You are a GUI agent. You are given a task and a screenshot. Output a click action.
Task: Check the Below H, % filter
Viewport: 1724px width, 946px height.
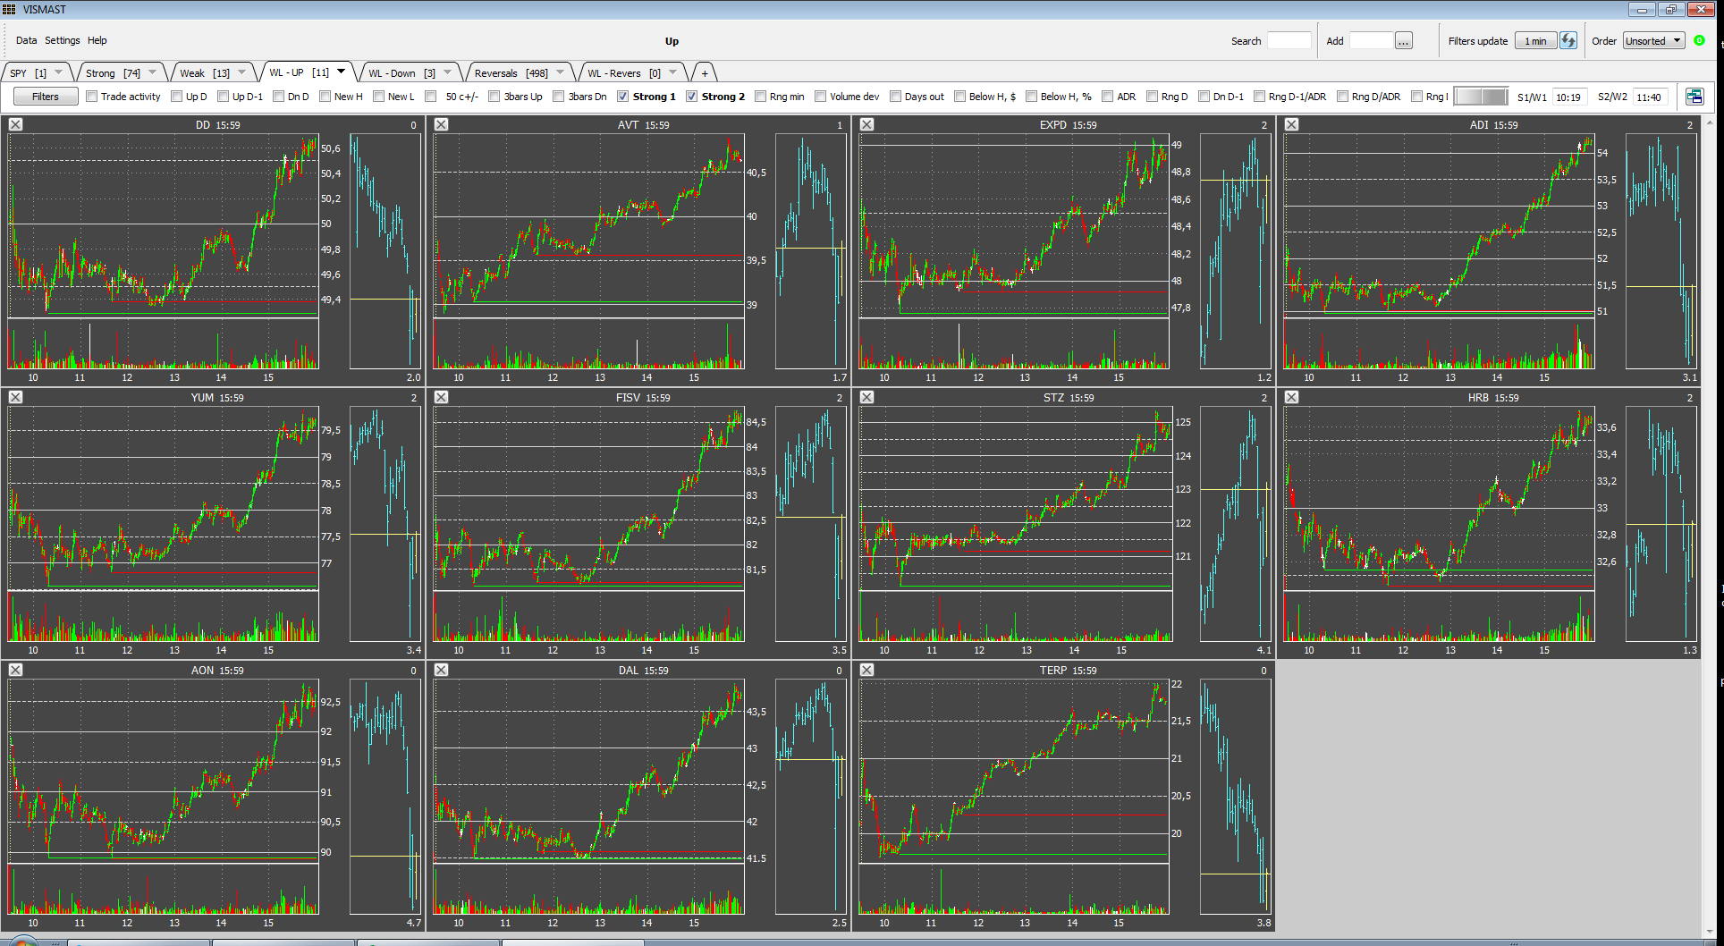(1032, 97)
